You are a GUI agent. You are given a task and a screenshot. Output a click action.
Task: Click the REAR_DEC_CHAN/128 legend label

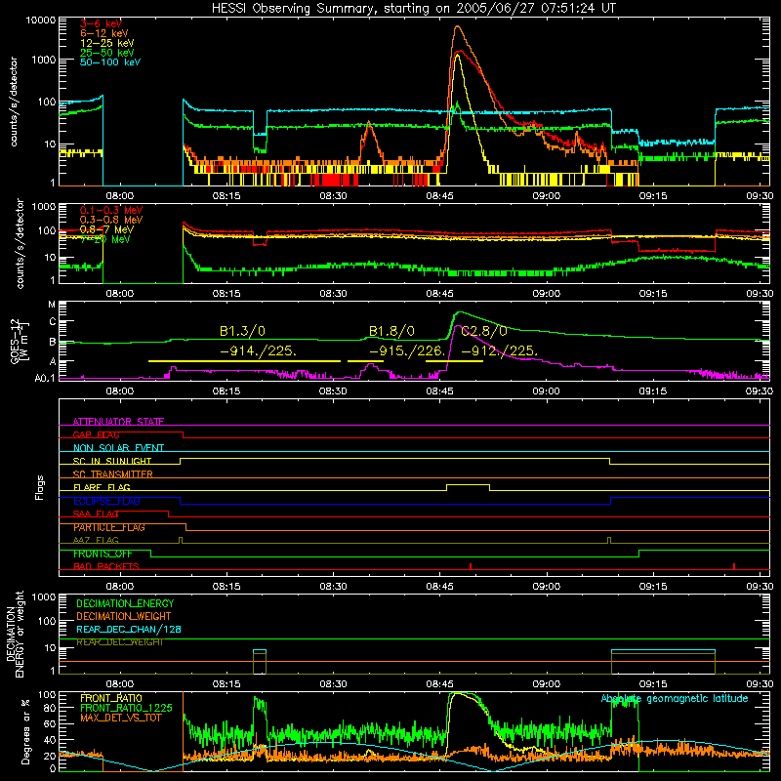(x=129, y=630)
